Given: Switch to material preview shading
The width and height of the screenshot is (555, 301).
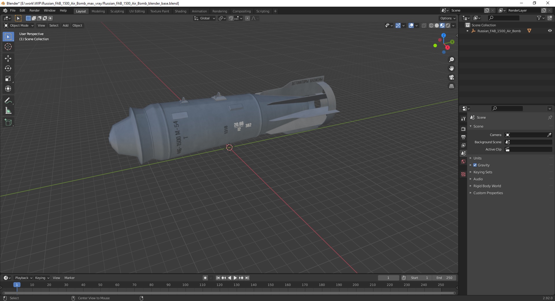Looking at the screenshot, I should point(442,25).
